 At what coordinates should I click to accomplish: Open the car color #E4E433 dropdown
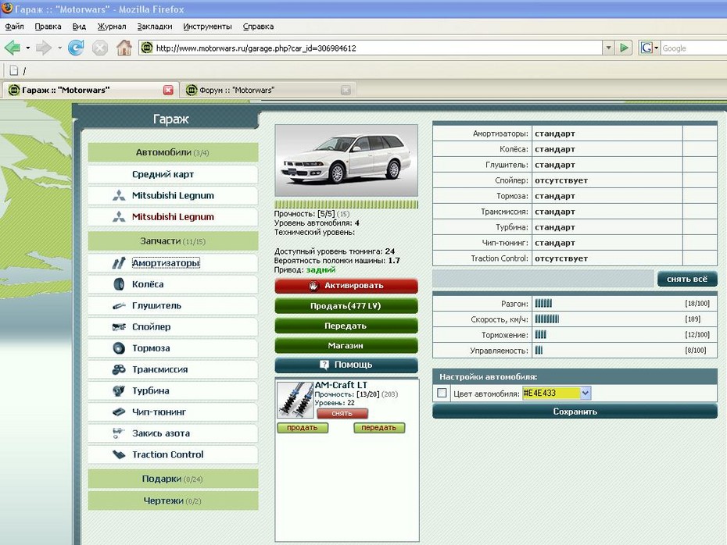coord(586,393)
